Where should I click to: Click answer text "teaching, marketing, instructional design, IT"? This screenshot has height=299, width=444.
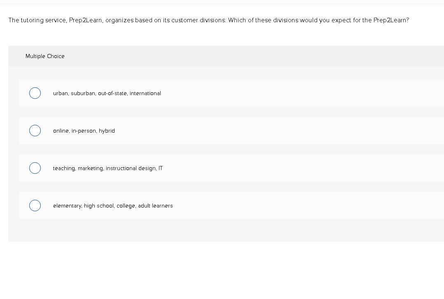click(107, 168)
